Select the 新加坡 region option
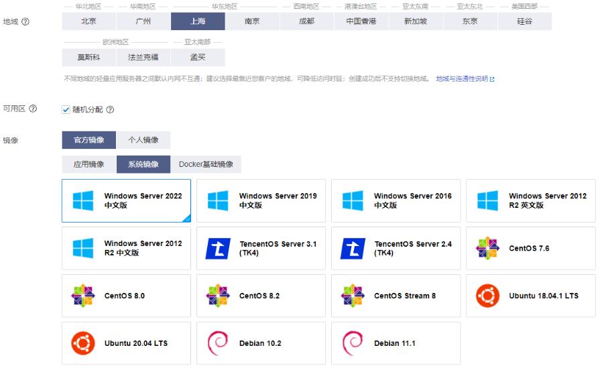Viewport: 602px width, 368px height. tap(416, 21)
